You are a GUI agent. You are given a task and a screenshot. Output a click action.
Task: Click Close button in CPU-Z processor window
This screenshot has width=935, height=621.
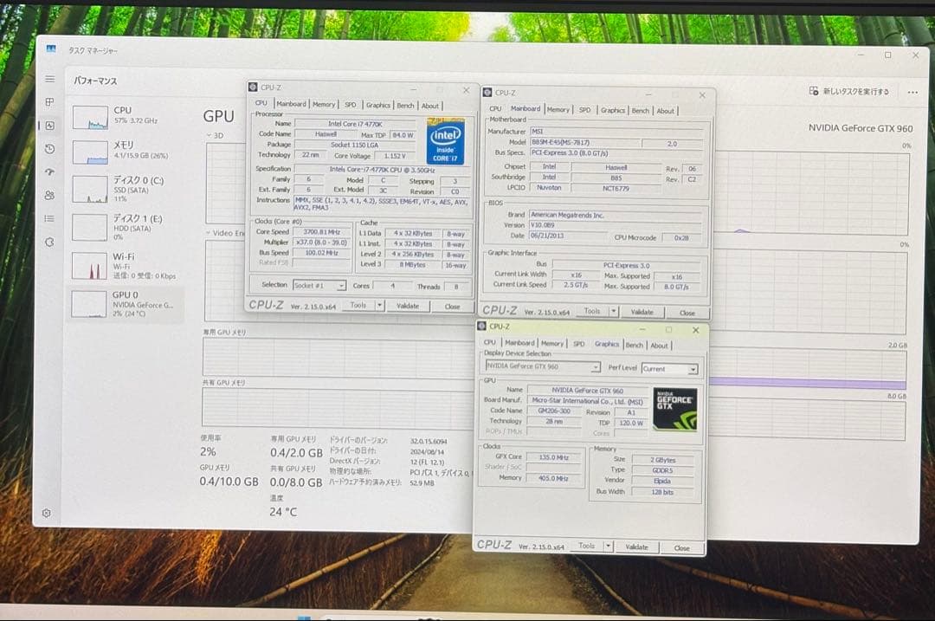(x=452, y=307)
